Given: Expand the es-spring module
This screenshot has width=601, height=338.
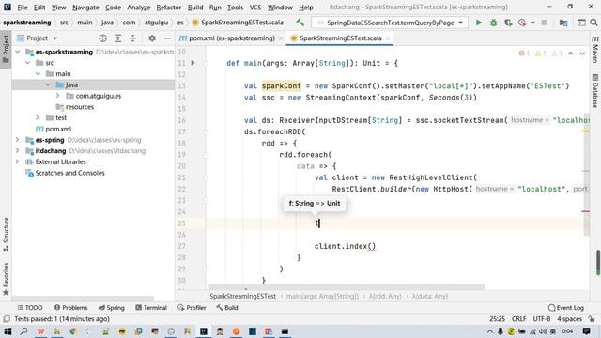Looking at the screenshot, I should coord(18,140).
